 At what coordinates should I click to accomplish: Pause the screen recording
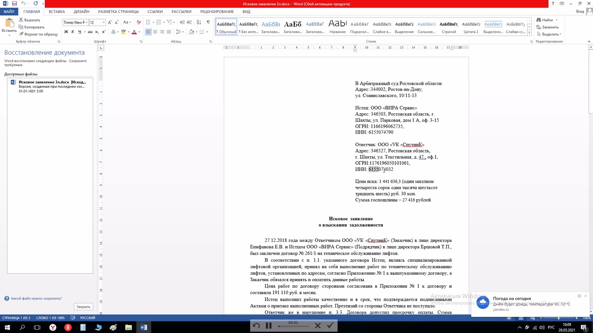click(x=269, y=326)
